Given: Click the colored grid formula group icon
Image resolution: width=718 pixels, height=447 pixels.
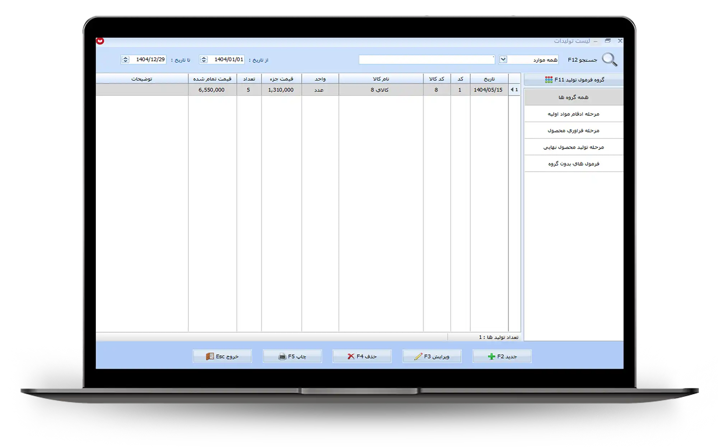Looking at the screenshot, I should pyautogui.click(x=549, y=80).
